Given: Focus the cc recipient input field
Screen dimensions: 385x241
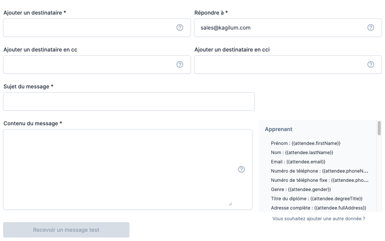Looking at the screenshot, I should (x=89, y=65).
